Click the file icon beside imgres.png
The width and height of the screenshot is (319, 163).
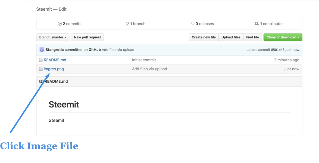click(x=41, y=69)
